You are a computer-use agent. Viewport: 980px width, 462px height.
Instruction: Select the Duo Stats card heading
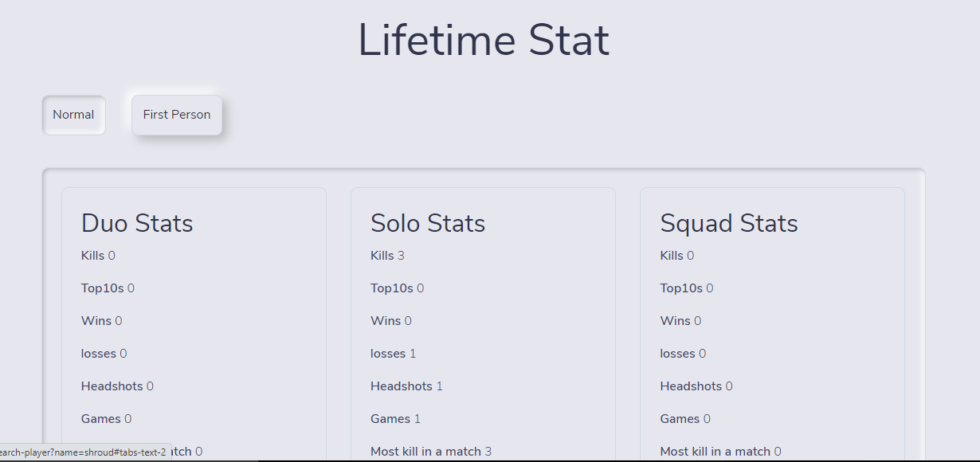point(137,223)
